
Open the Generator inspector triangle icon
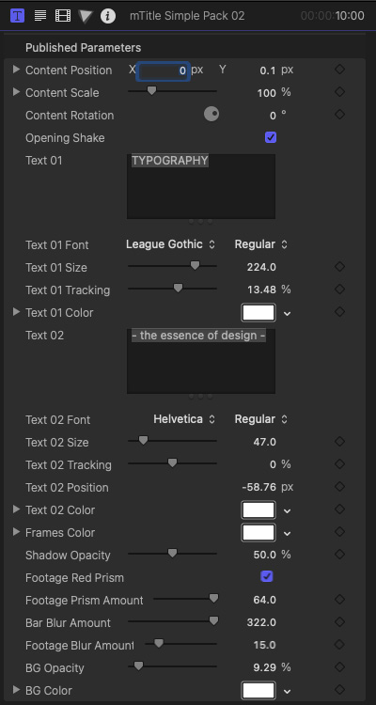85,17
